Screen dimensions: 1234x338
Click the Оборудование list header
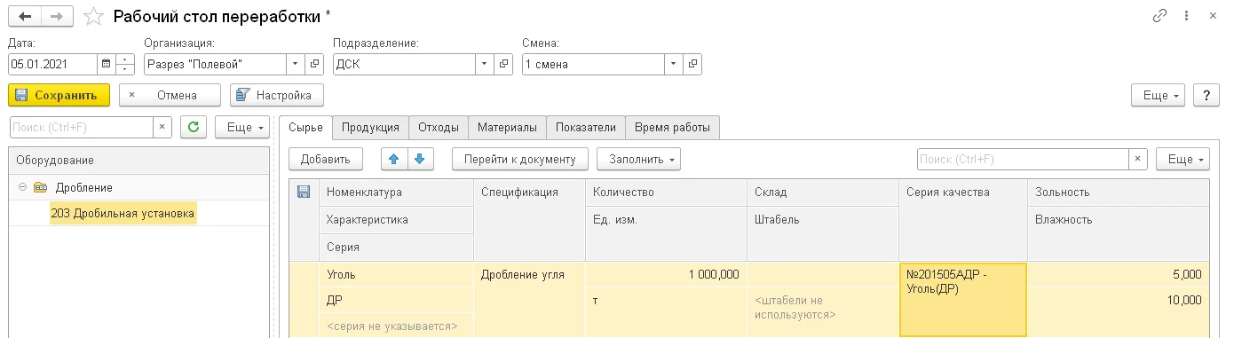click(x=138, y=161)
